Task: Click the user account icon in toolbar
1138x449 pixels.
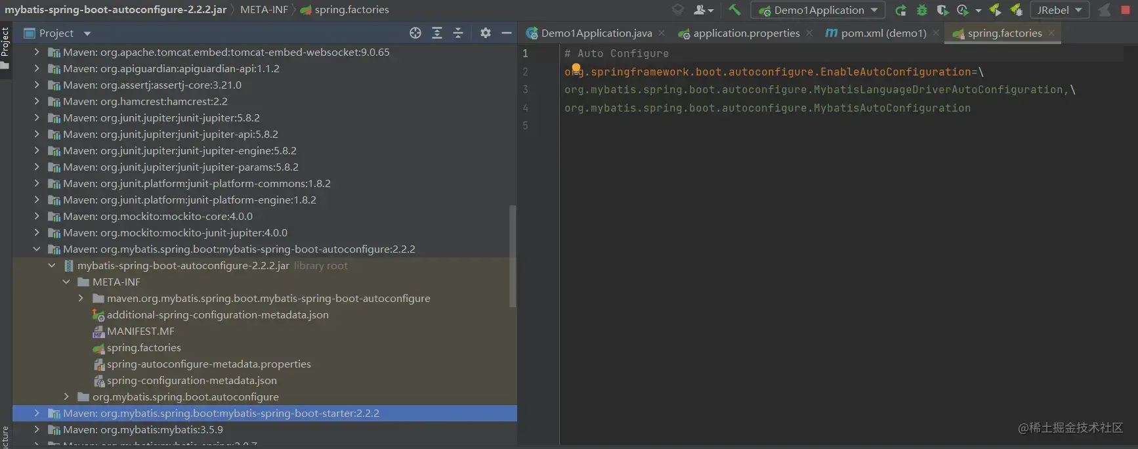Action: [x=703, y=10]
